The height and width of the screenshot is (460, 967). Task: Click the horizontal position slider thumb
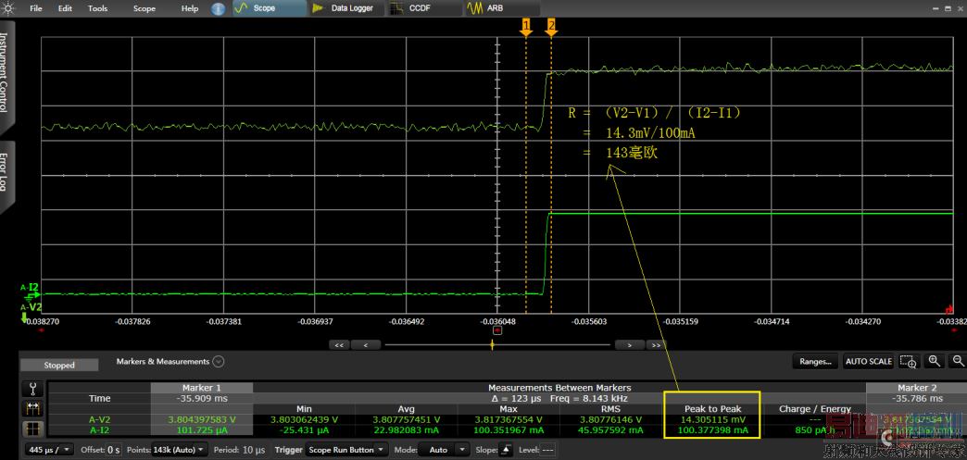coord(492,345)
